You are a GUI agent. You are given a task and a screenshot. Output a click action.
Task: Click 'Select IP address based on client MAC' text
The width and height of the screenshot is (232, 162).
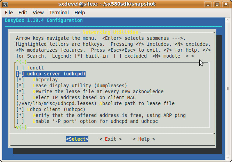84,97
